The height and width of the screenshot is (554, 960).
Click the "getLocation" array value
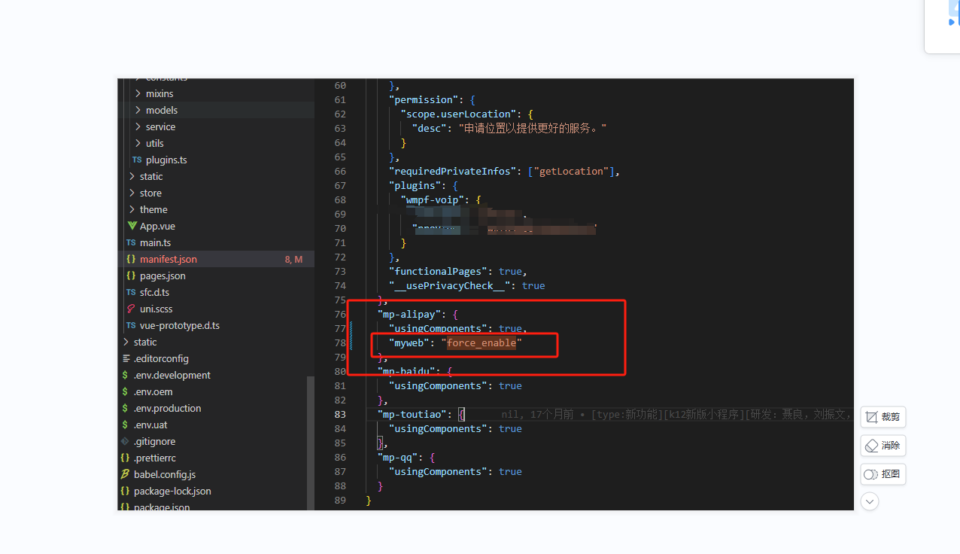point(571,171)
